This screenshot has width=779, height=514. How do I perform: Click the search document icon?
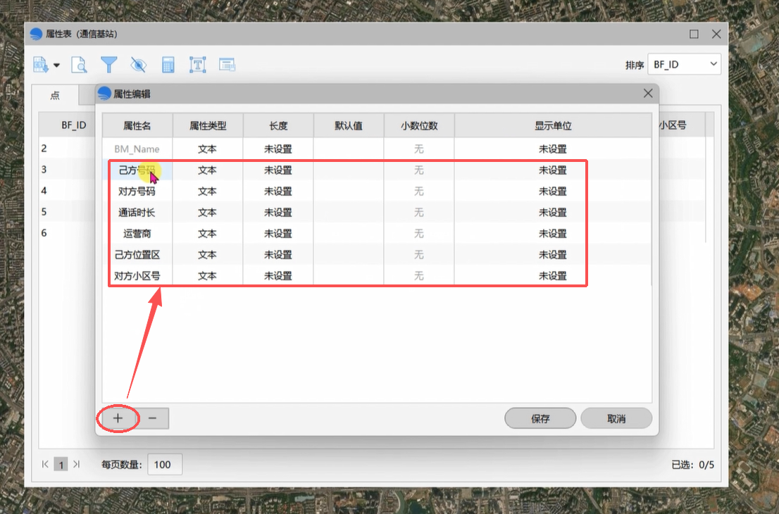tap(79, 65)
